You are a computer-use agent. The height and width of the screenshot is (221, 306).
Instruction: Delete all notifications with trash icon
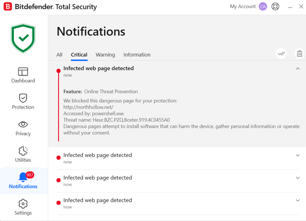299,53
